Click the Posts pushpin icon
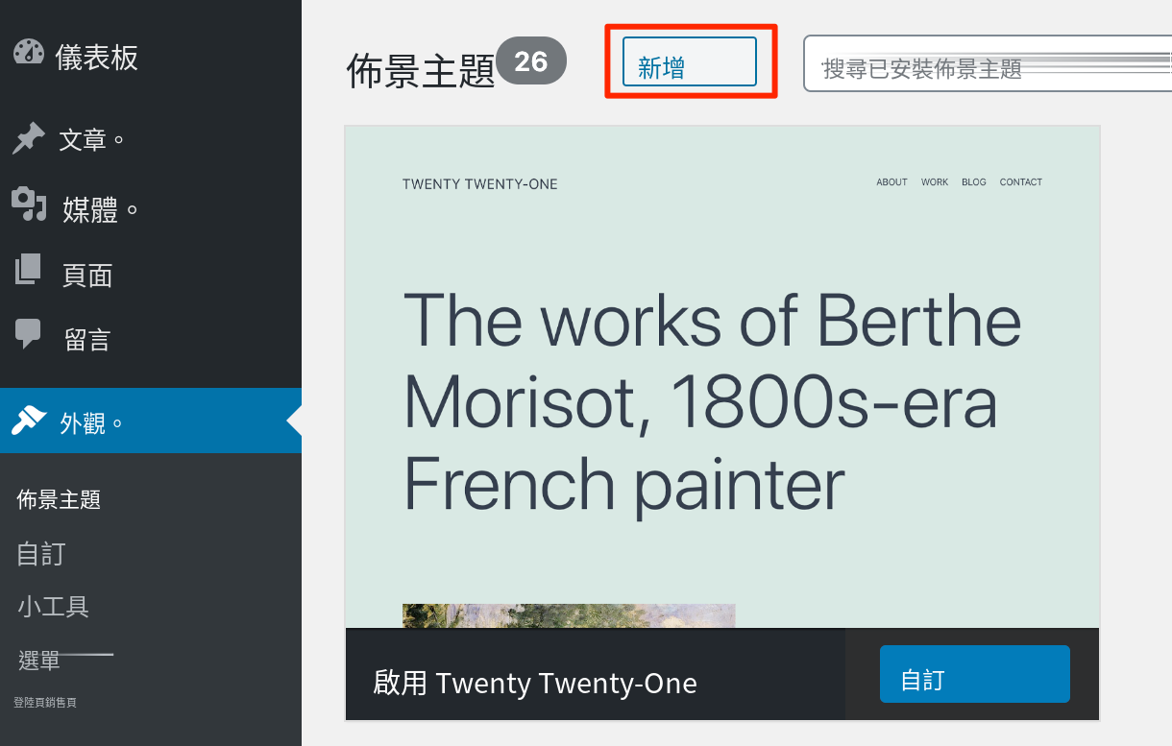The width and height of the screenshot is (1172, 746). [x=28, y=138]
